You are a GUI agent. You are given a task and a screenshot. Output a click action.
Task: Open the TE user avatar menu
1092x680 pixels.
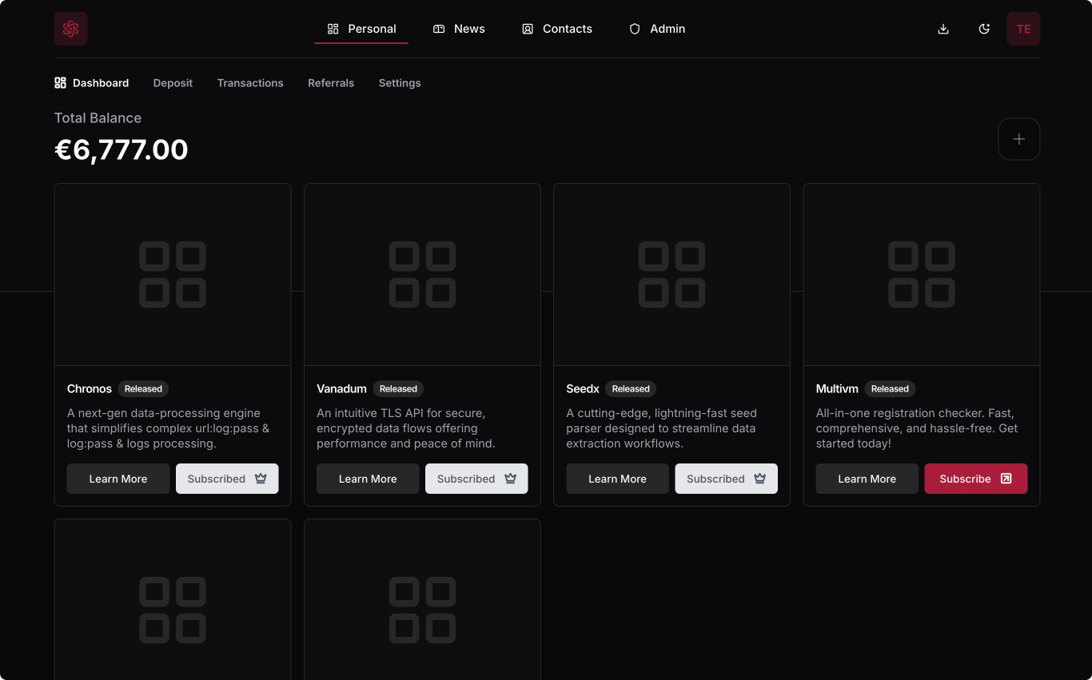1023,29
